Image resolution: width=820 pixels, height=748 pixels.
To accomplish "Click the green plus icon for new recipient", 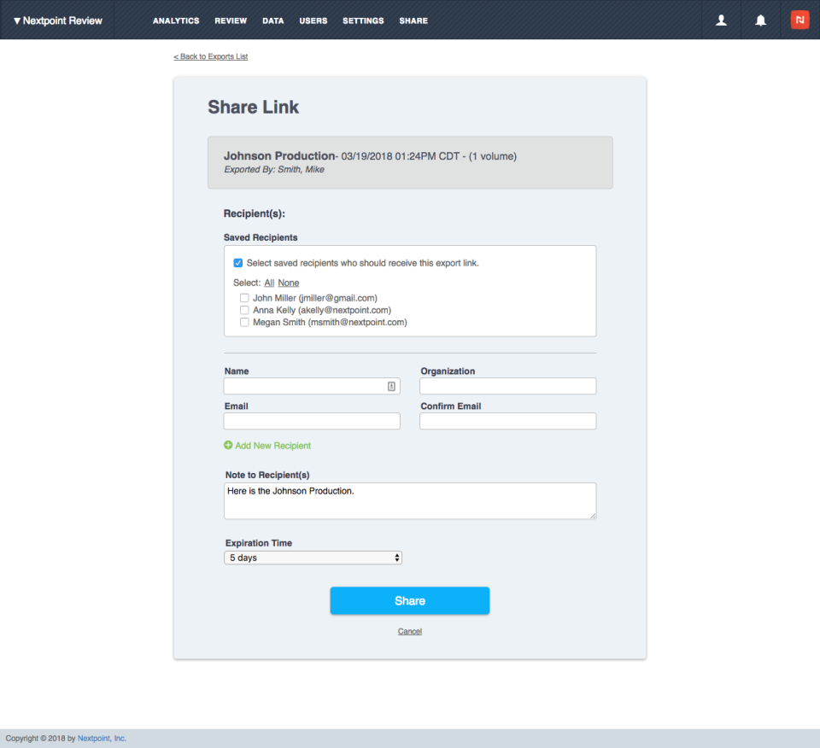I will pyautogui.click(x=228, y=446).
